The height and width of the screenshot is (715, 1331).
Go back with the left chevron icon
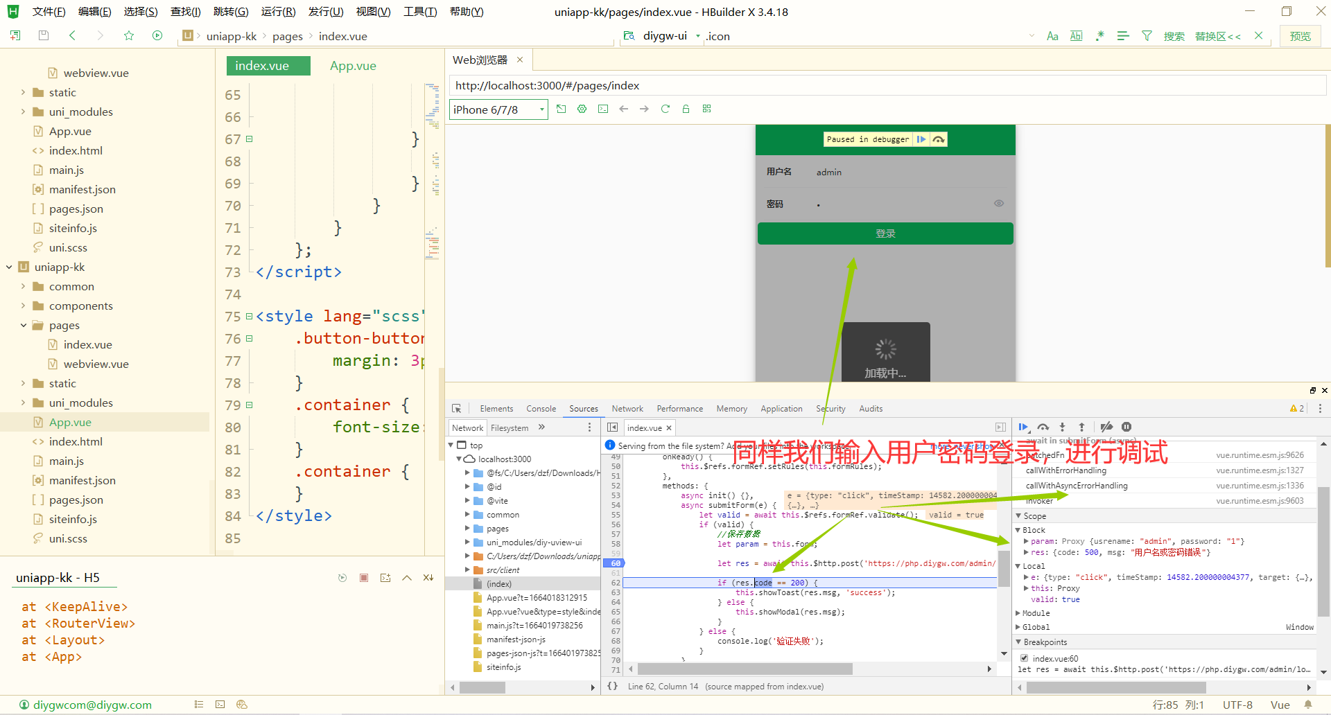click(x=72, y=35)
